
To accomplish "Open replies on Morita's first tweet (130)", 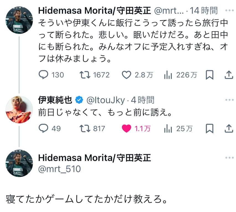I will coord(51,75).
